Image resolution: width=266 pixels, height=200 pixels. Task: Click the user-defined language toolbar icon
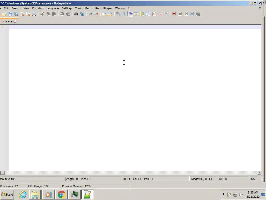coord(136,14)
